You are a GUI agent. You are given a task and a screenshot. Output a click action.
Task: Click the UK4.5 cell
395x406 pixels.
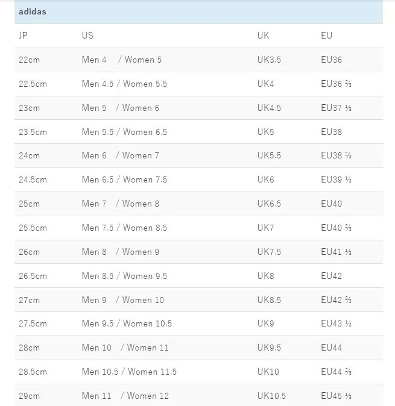point(269,108)
